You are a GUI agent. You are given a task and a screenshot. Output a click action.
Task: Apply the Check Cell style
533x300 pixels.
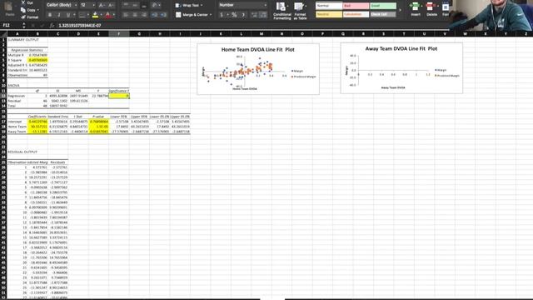coord(383,14)
